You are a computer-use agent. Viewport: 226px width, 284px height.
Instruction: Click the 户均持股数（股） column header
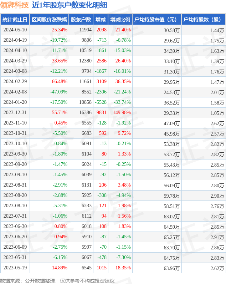click(203, 19)
